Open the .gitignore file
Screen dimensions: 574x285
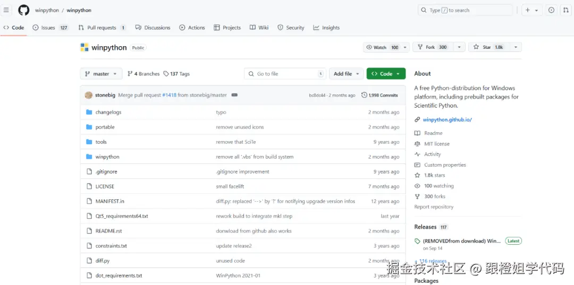tap(106, 171)
